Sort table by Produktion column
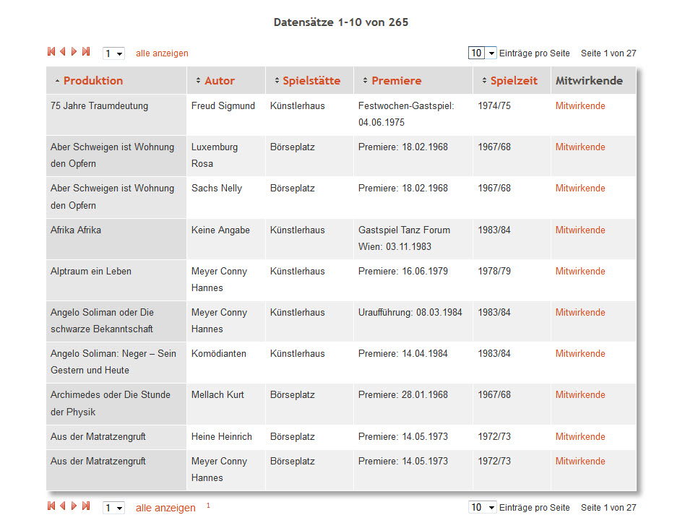Image resolution: width=685 pixels, height=528 pixels. coord(93,81)
